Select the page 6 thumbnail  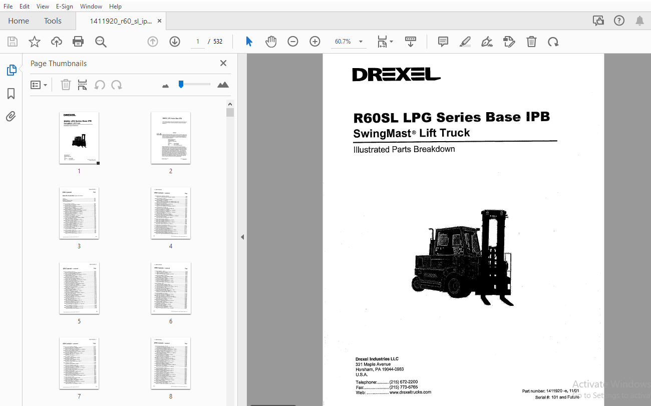(171, 288)
